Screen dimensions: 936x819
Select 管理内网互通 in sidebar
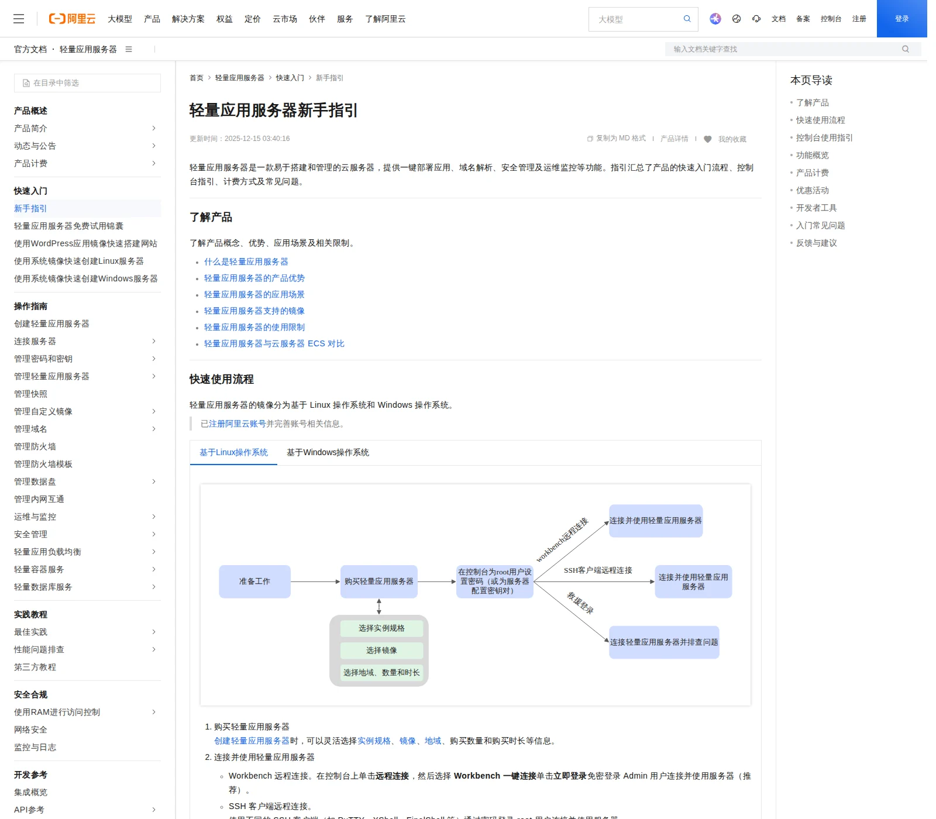pyautogui.click(x=39, y=499)
